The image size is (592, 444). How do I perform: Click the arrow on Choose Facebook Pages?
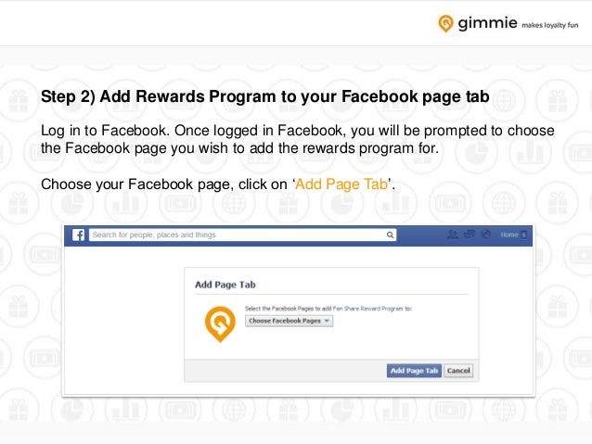pyautogui.click(x=327, y=321)
